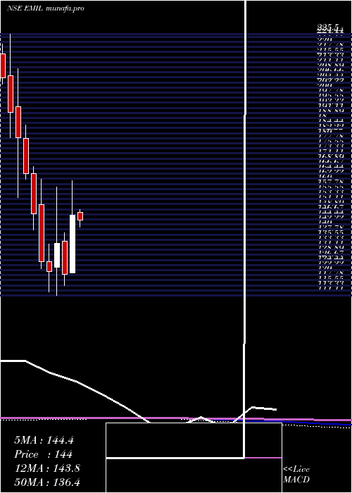
Task: Click the <<Live MACD label
Action: click(296, 474)
